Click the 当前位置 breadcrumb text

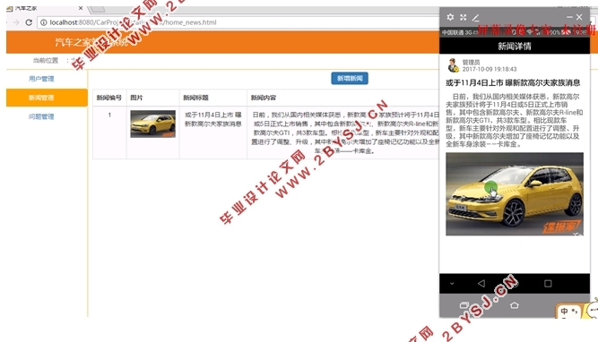click(46, 60)
